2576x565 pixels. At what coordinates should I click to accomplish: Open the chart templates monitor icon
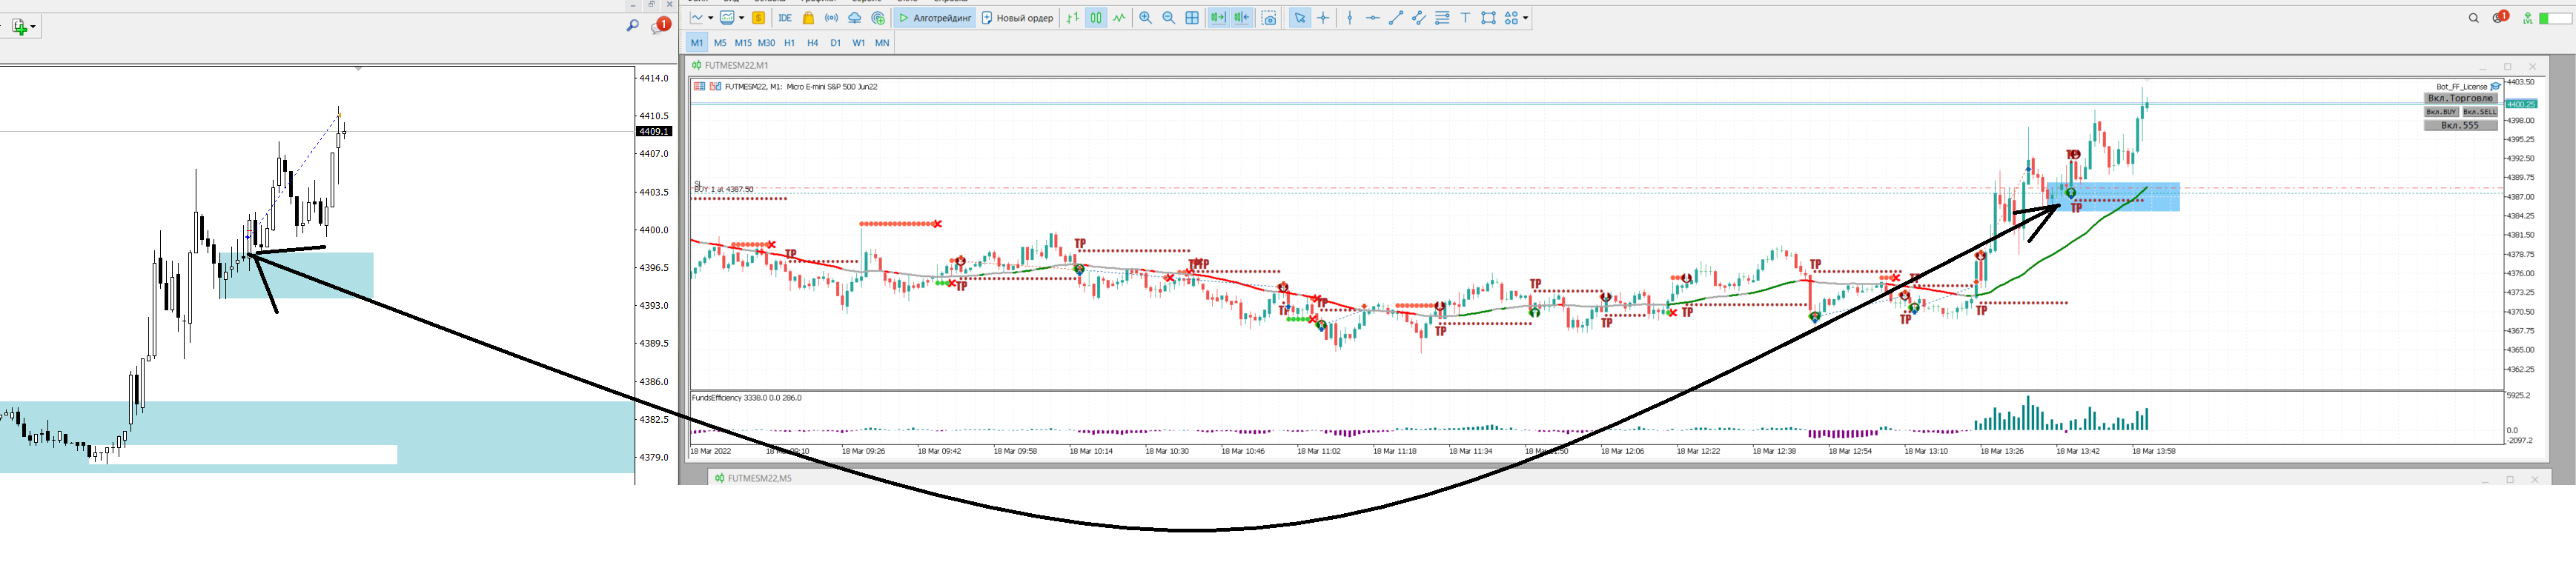click(x=727, y=18)
